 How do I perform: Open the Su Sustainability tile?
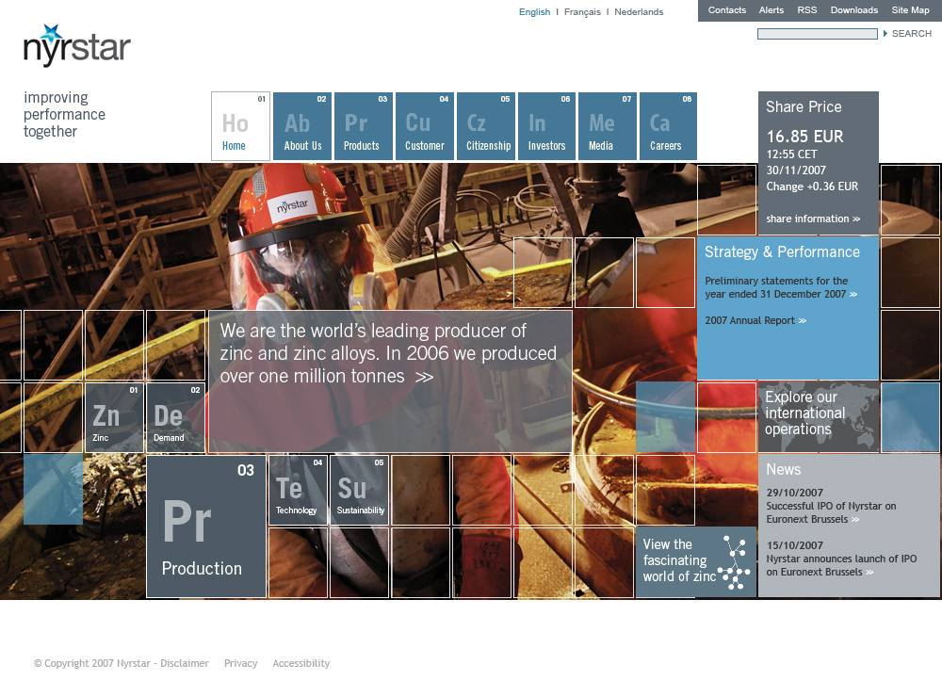tap(359, 491)
